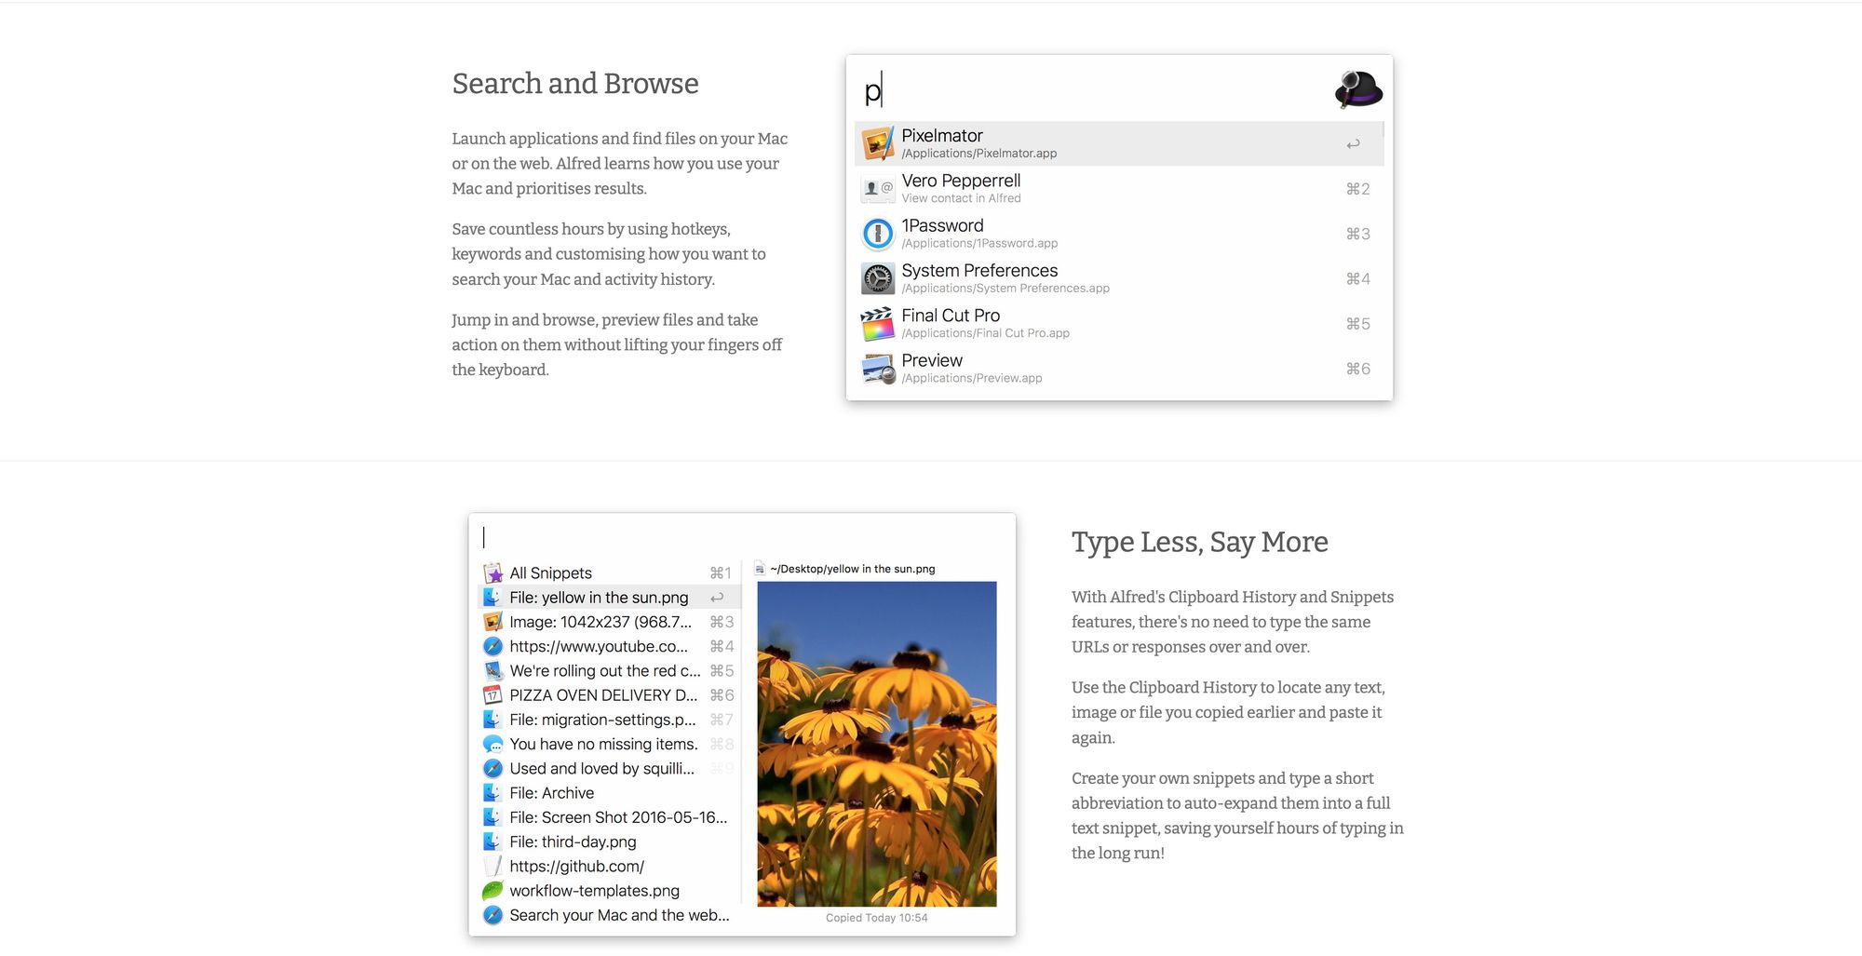
Task: Click the 'Search and Browse' heading
Action: (574, 84)
